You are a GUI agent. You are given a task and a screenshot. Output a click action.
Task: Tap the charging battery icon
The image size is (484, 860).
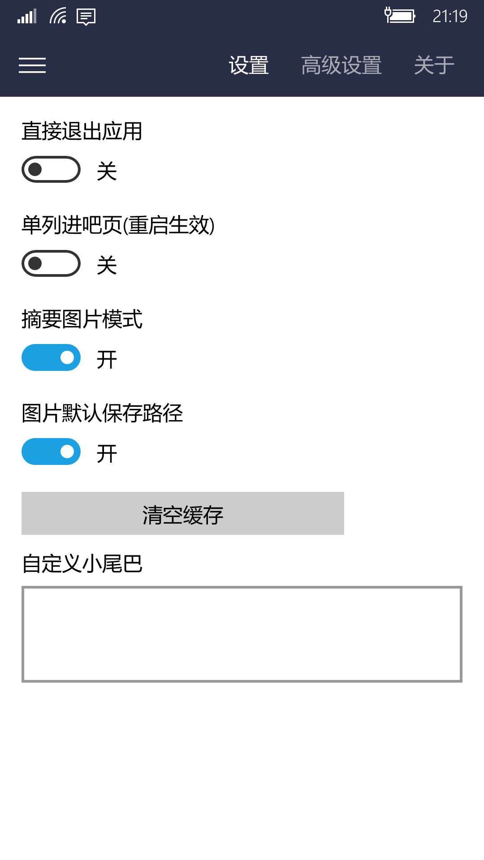pos(400,16)
